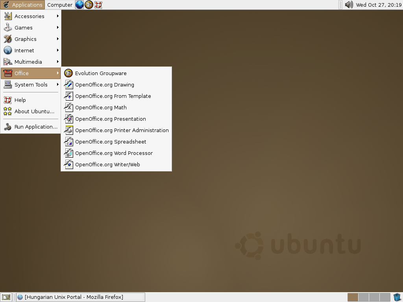Click the "Evolution Groupware" label

coord(101,73)
